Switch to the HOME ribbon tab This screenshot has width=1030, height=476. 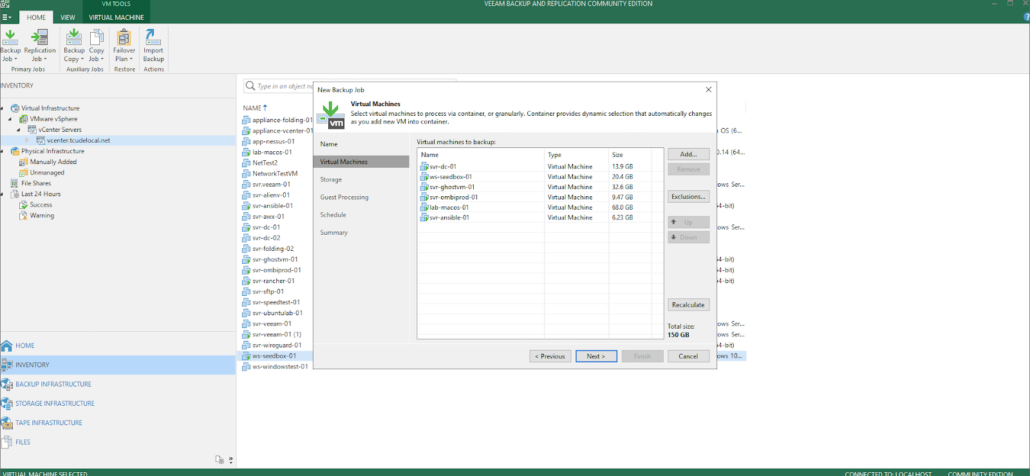[36, 17]
